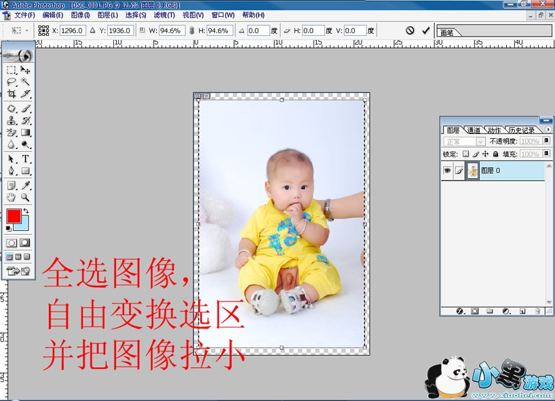The image size is (555, 401).
Task: Open 文件(F) menu
Action: coord(24,15)
